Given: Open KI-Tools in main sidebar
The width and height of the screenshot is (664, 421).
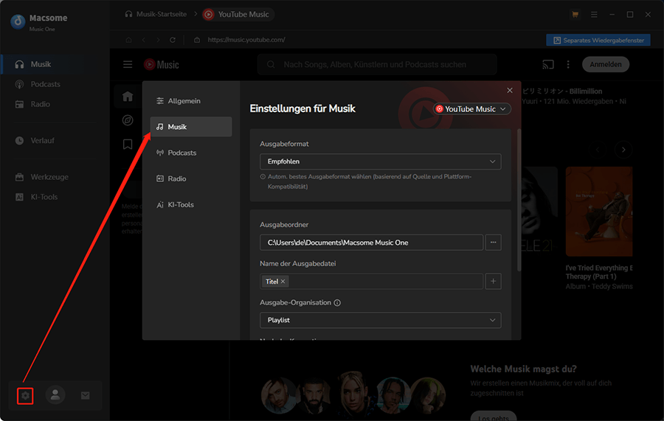Looking at the screenshot, I should pos(55,197).
